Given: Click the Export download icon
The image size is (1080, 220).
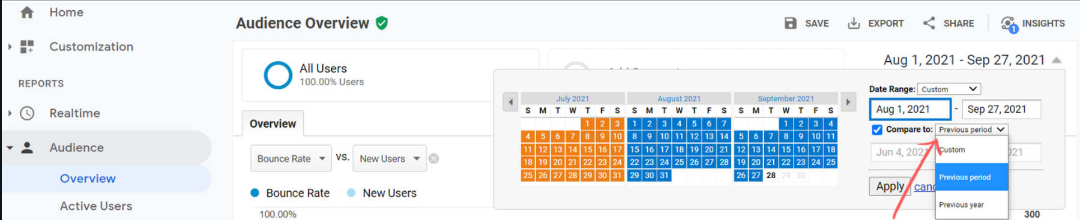Looking at the screenshot, I should (x=854, y=23).
